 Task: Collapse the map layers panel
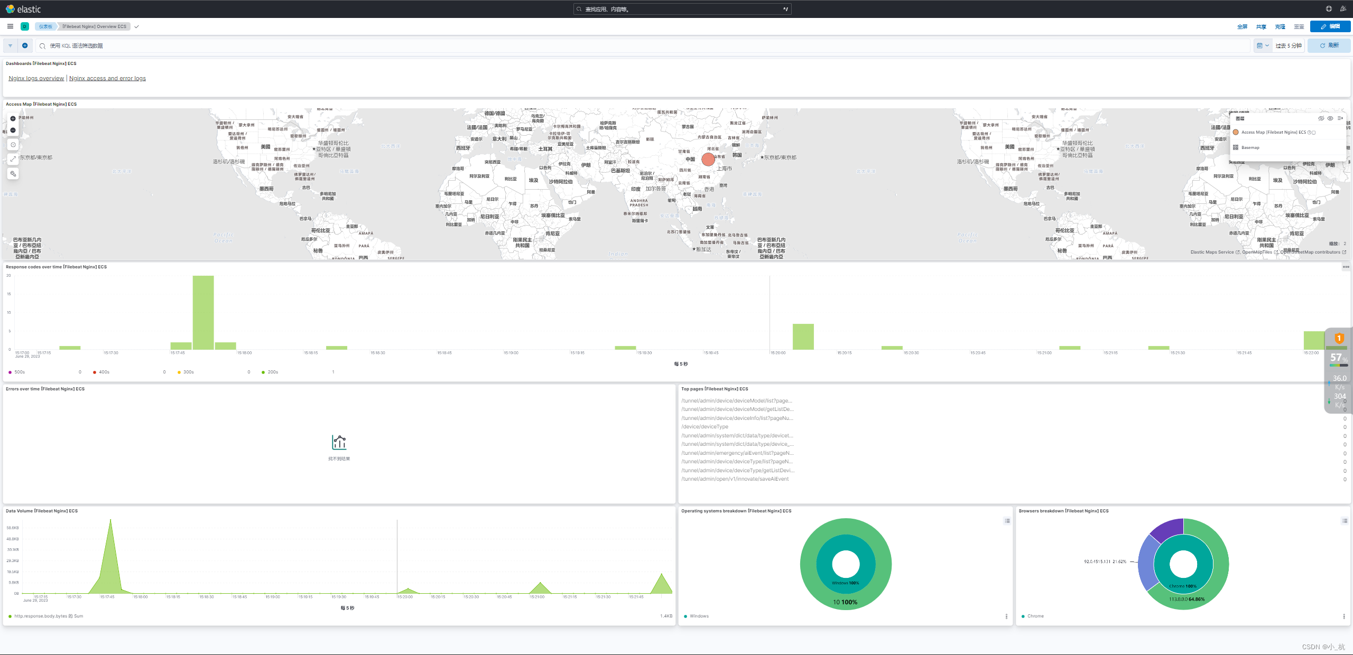1340,118
